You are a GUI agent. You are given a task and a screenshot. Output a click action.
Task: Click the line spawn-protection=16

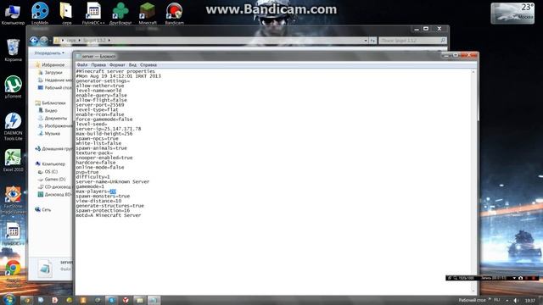[103, 210]
